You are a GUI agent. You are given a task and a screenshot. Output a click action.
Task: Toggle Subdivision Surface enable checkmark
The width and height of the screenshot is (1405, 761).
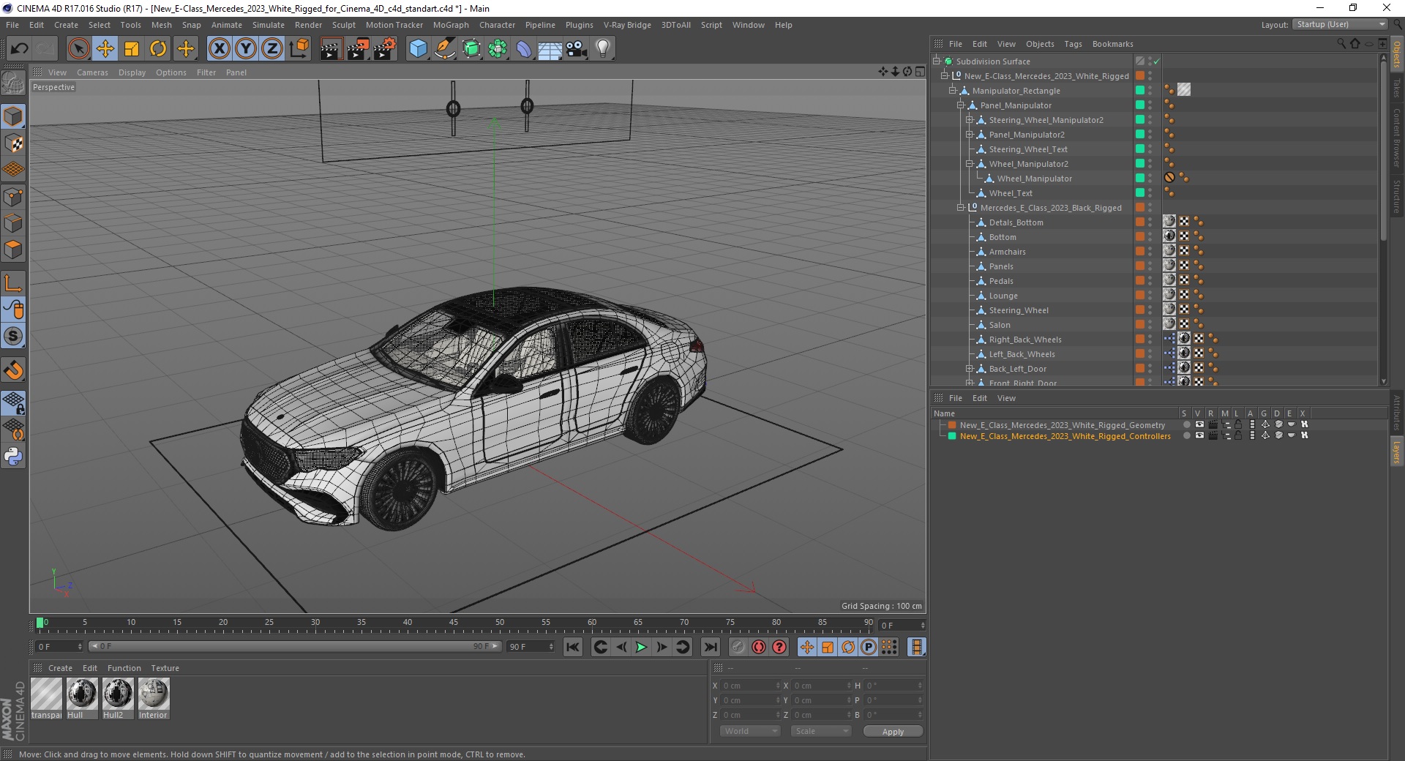(x=1157, y=61)
